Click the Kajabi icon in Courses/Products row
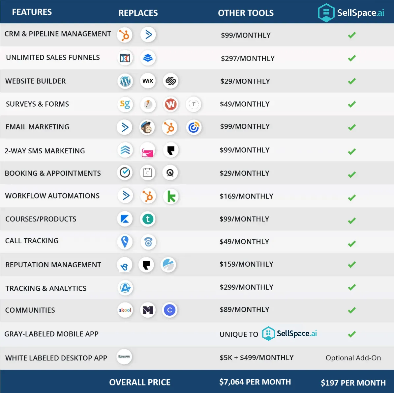The image size is (394, 393). tap(125, 219)
